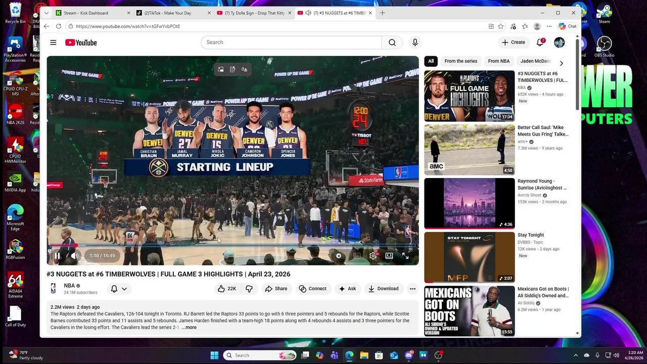
Task: Focus the YouTube search input field
Action: tap(291, 42)
